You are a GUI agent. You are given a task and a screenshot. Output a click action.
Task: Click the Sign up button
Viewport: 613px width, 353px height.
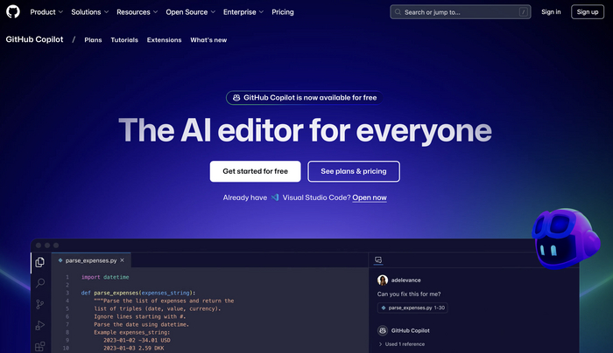tap(588, 12)
